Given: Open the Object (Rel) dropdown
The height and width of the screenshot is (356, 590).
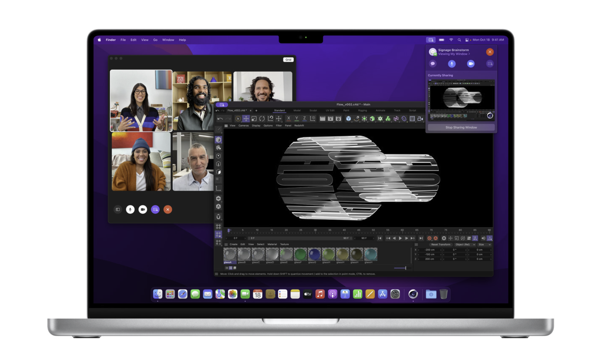Looking at the screenshot, I should click(465, 245).
